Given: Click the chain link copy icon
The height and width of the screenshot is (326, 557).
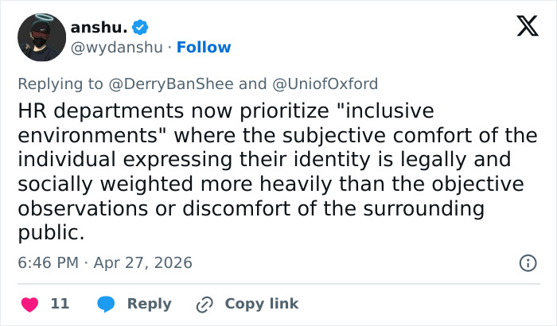Looking at the screenshot, I should click(x=204, y=304).
